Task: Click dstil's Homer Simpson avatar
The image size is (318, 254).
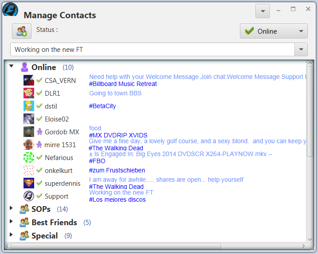Action: (29, 106)
